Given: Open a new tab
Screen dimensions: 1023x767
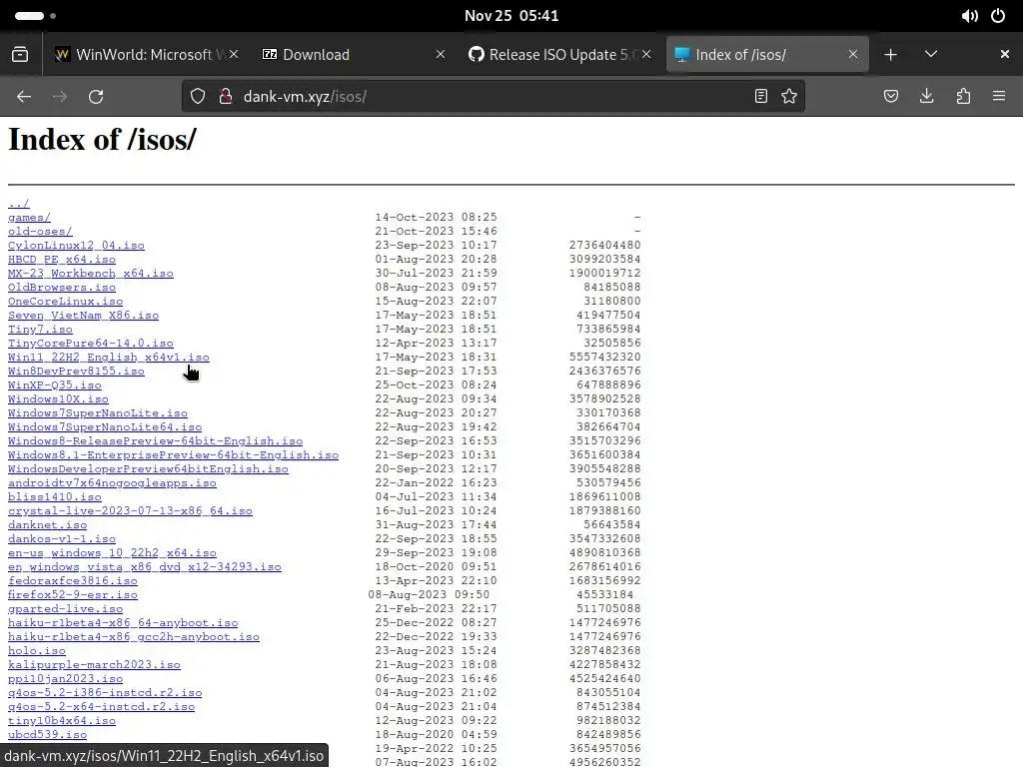Looking at the screenshot, I should click(x=890, y=55).
